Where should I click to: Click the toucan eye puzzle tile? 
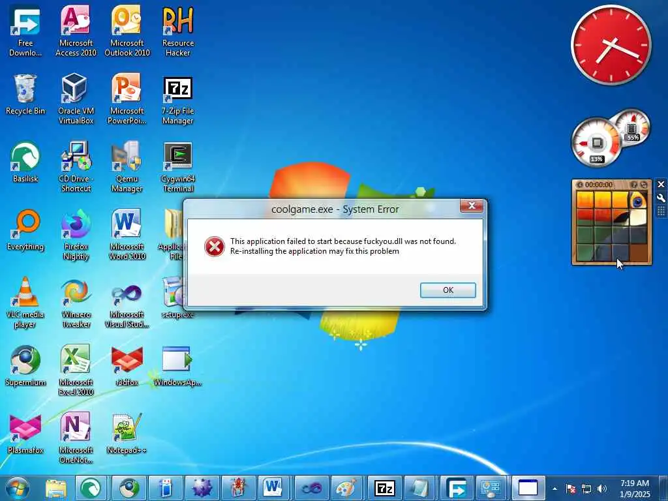pyautogui.click(x=638, y=200)
